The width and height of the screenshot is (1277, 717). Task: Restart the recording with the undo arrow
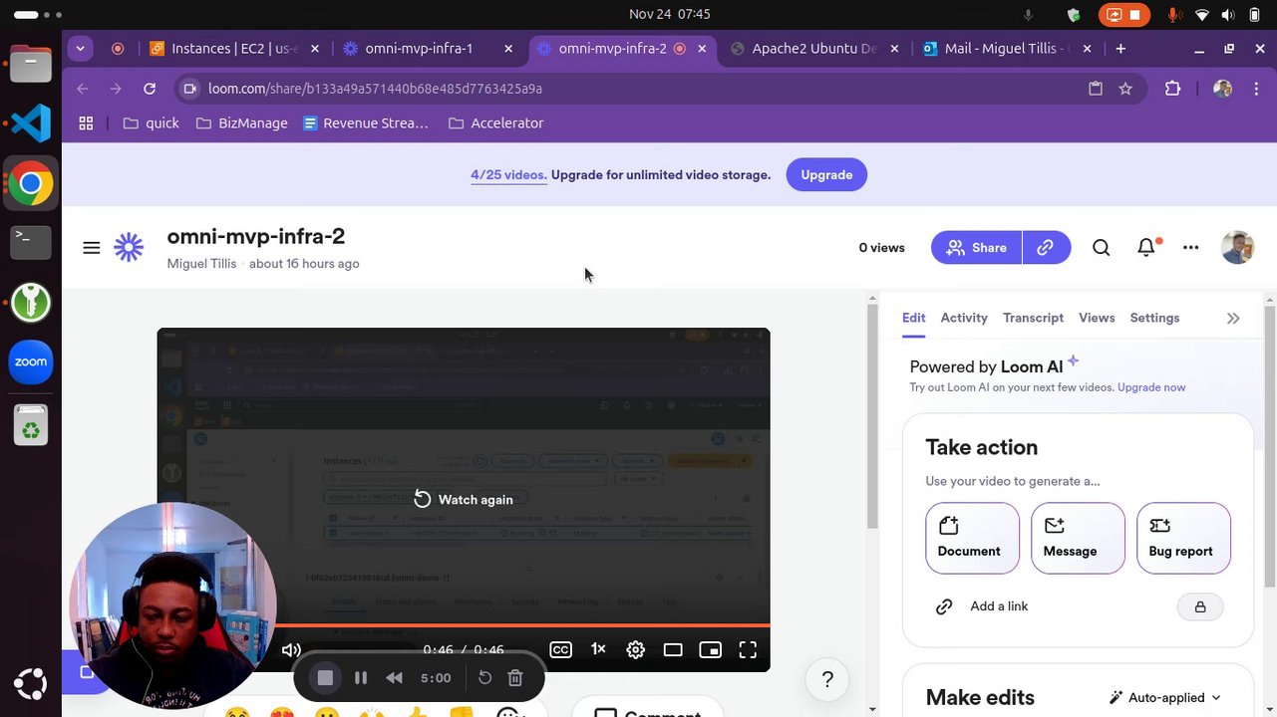(x=484, y=678)
